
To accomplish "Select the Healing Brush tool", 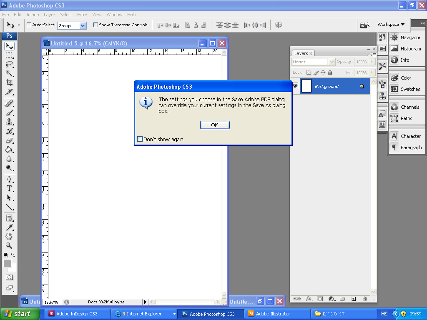I will click(x=9, y=104).
